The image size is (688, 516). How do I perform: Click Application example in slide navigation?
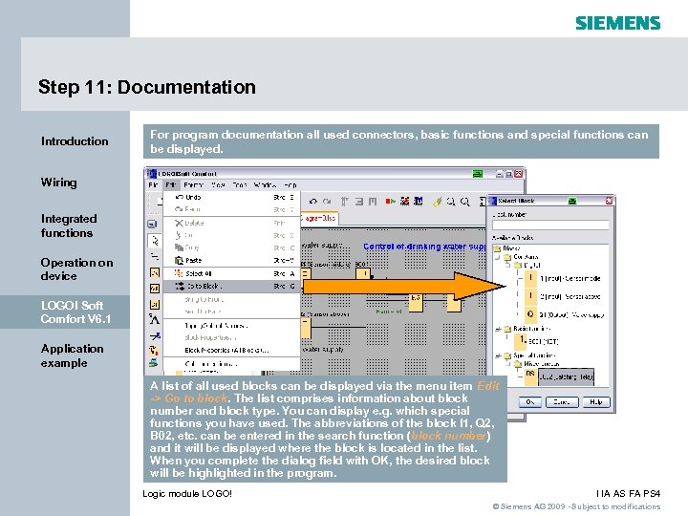point(72,355)
